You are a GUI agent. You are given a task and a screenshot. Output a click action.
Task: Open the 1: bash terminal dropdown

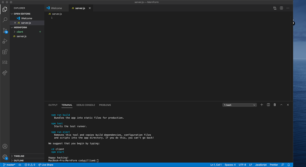(x=239, y=105)
